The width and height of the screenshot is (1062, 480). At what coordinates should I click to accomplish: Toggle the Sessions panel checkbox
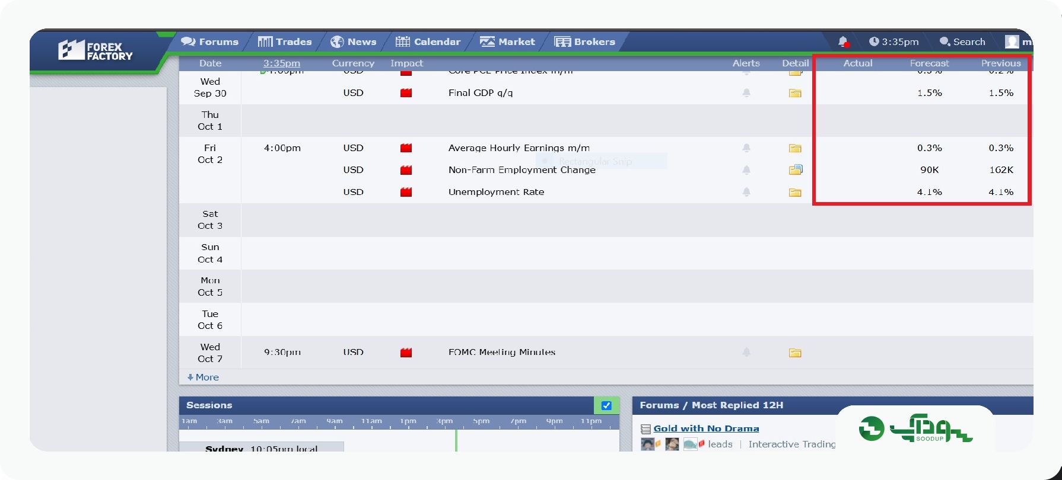[x=606, y=405]
